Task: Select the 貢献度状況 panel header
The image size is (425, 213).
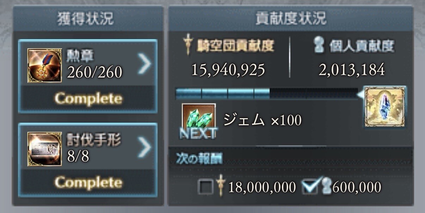Action: (x=291, y=19)
